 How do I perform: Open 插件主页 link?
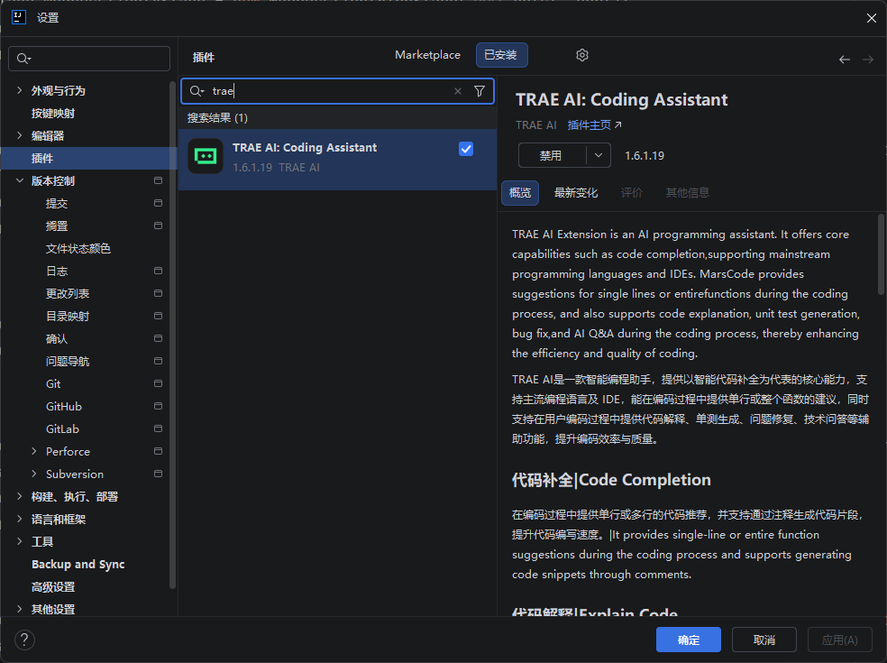(589, 125)
